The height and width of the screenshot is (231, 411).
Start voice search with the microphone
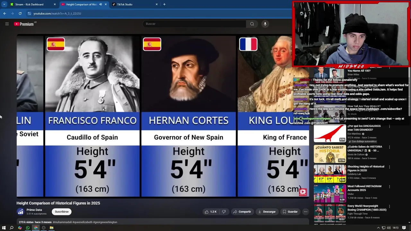tap(265, 24)
